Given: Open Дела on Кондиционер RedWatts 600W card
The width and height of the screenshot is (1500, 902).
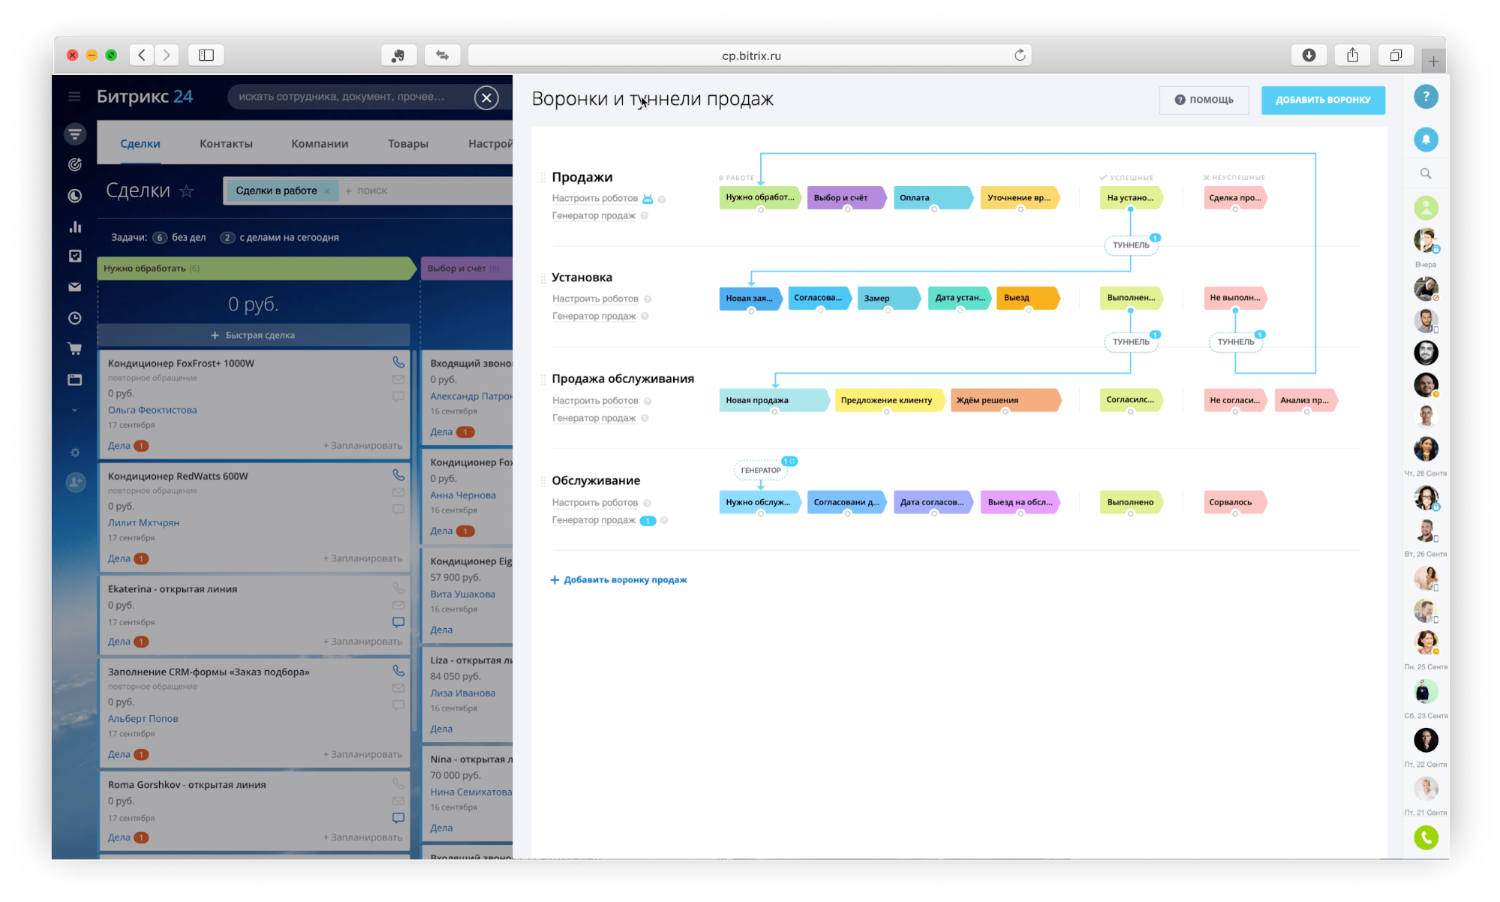Looking at the screenshot, I should tap(119, 559).
